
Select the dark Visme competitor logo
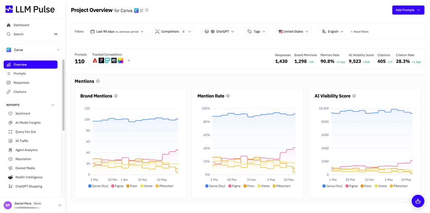coord(114,60)
